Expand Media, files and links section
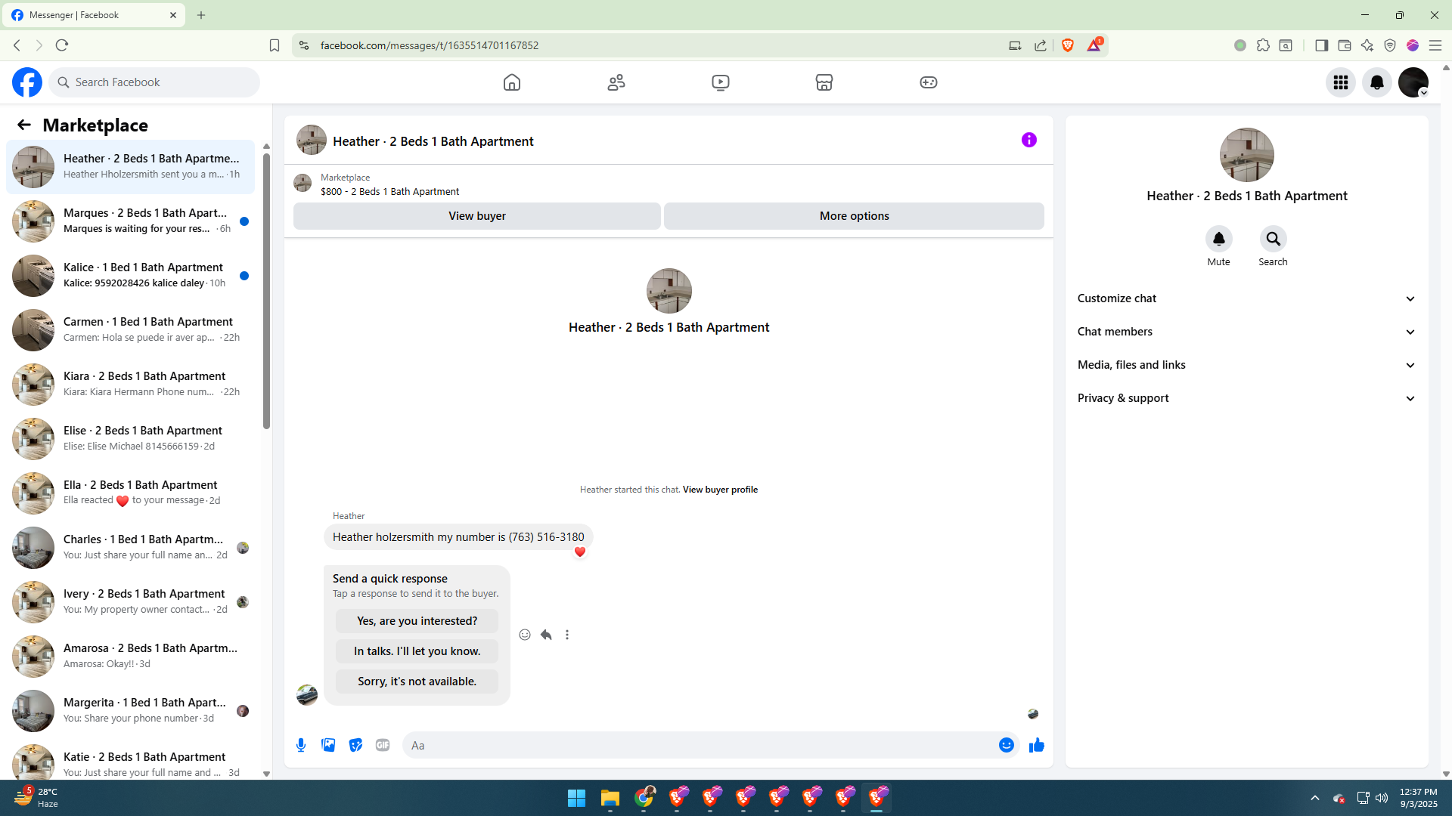 pyautogui.click(x=1246, y=365)
